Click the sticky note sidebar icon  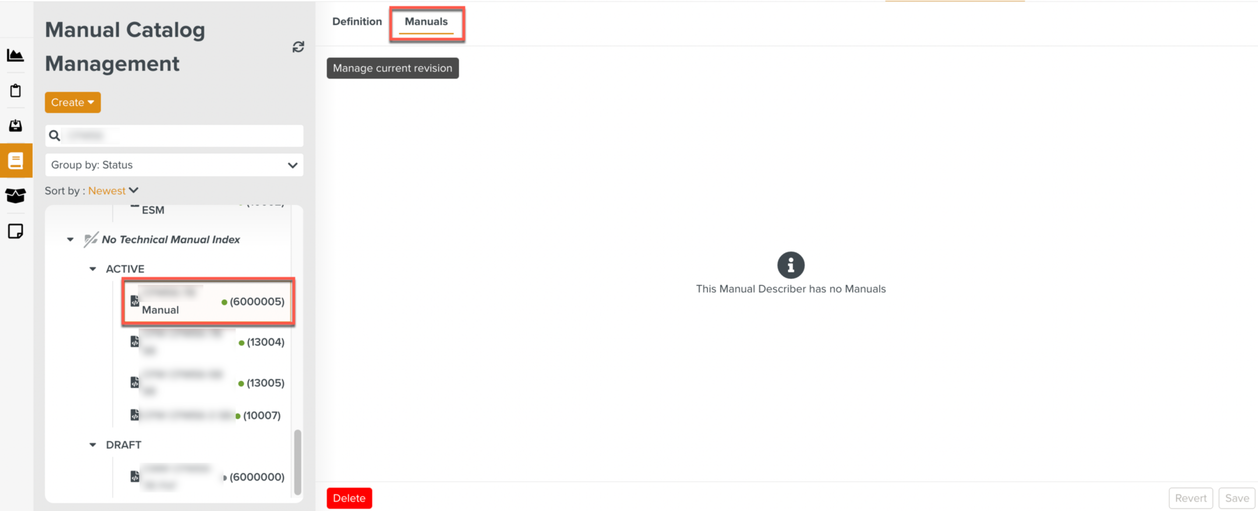point(16,231)
